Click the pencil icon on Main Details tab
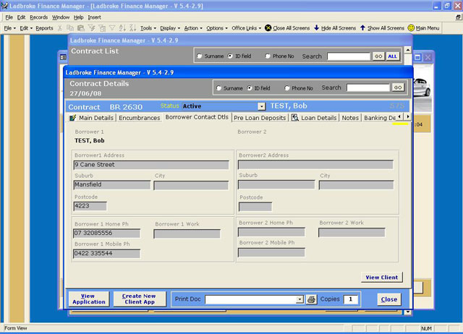 point(72,118)
